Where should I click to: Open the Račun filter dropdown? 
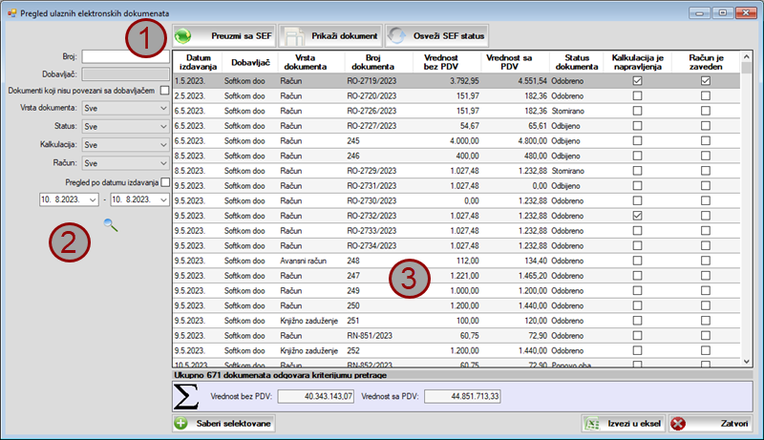coord(163,163)
